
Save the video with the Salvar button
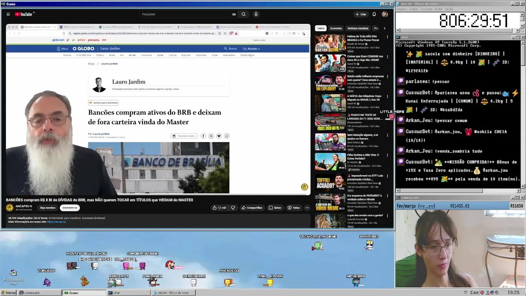275,208
